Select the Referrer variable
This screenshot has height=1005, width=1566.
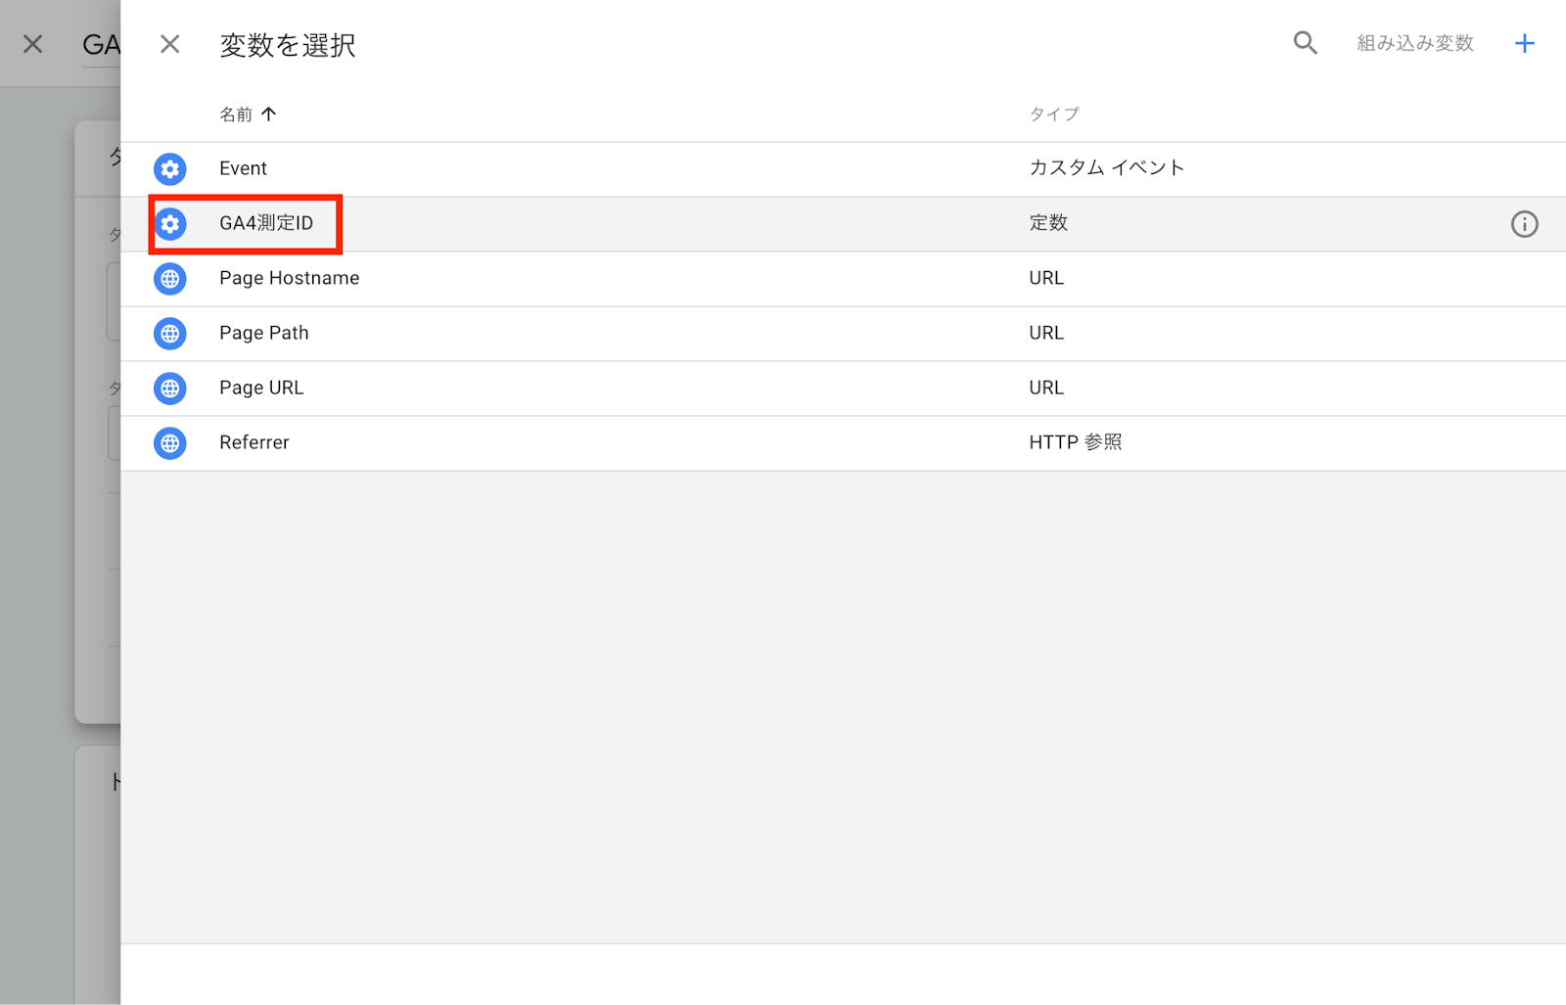click(254, 442)
